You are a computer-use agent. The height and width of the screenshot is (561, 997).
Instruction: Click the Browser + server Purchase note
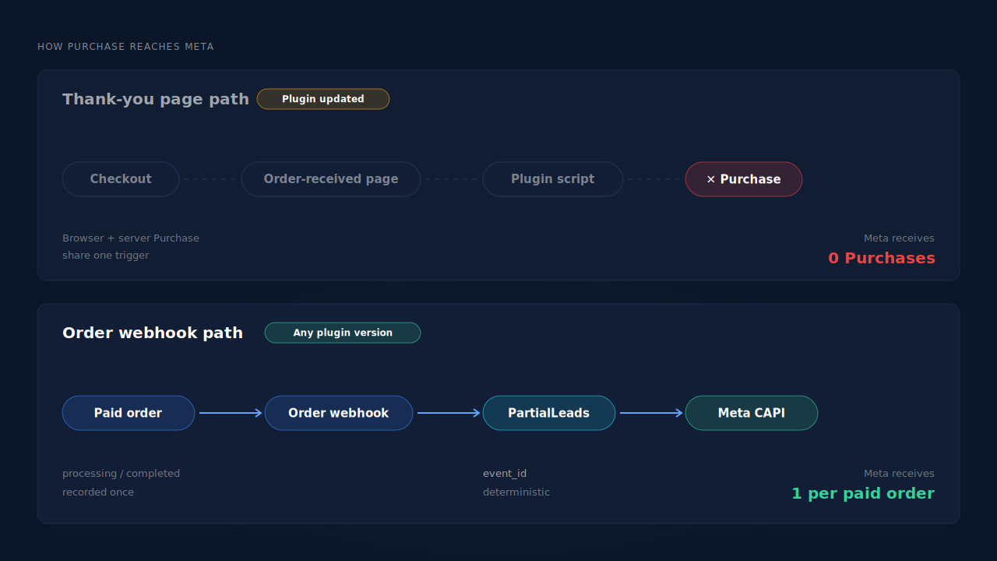[x=131, y=238]
